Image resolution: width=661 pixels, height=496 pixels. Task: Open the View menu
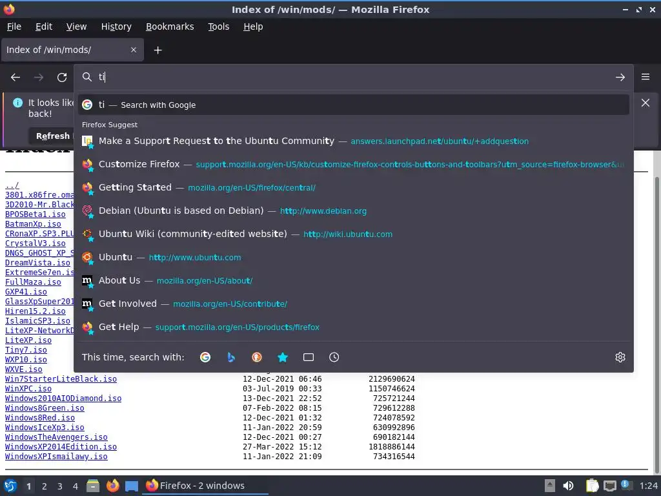(x=76, y=26)
